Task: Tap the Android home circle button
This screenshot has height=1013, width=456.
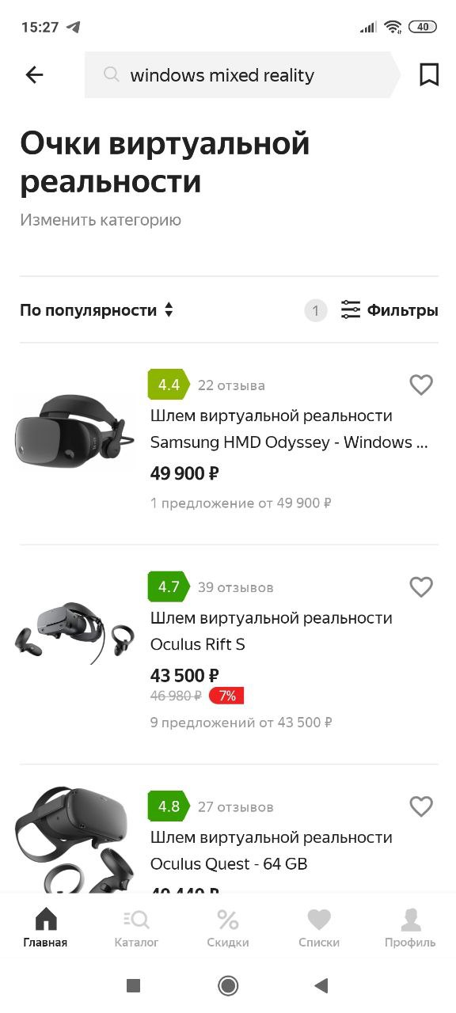Action: click(x=228, y=985)
